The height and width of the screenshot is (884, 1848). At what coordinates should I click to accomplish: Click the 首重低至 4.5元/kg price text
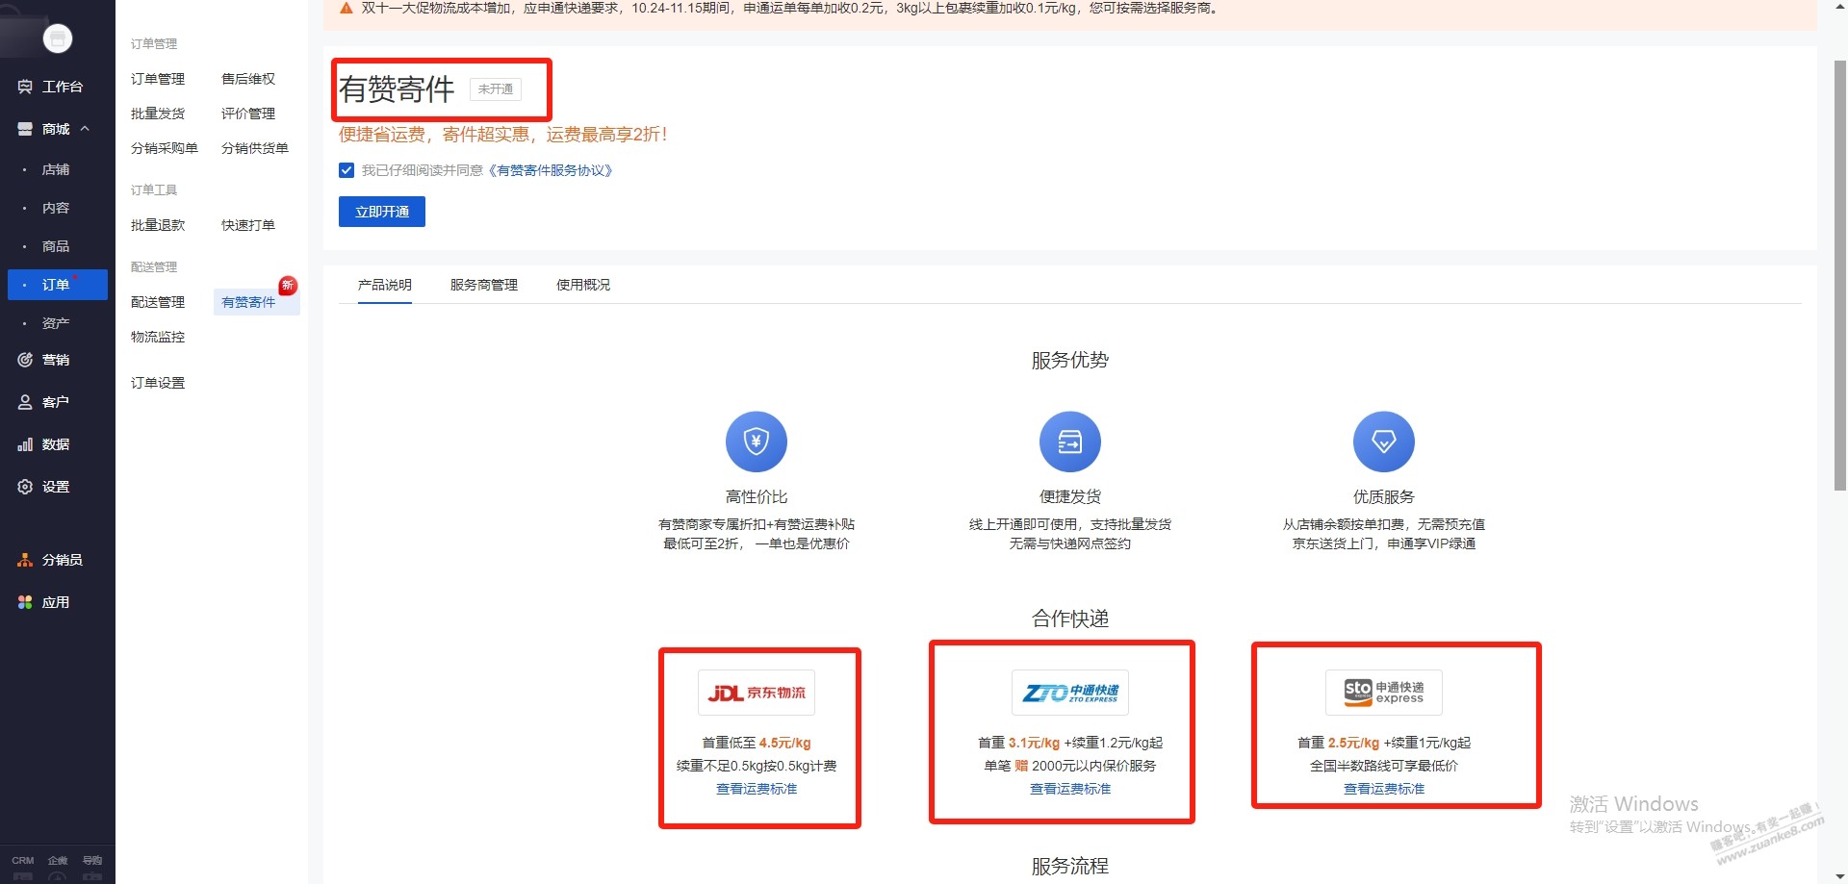coord(757,743)
